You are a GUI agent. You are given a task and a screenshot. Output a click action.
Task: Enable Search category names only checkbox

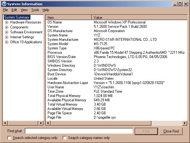[x=64, y=138]
